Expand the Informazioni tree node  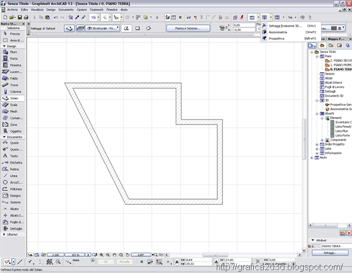click(317, 153)
